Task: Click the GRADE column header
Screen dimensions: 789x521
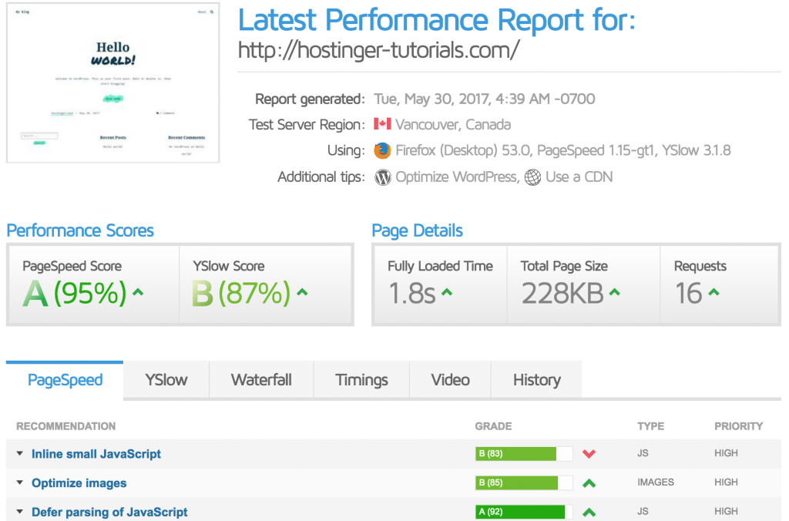Action: (x=493, y=426)
